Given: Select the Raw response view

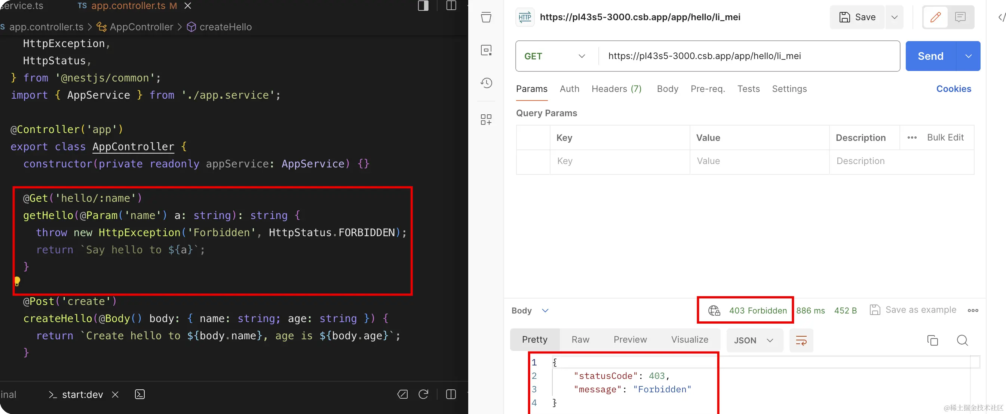Looking at the screenshot, I should pos(580,340).
